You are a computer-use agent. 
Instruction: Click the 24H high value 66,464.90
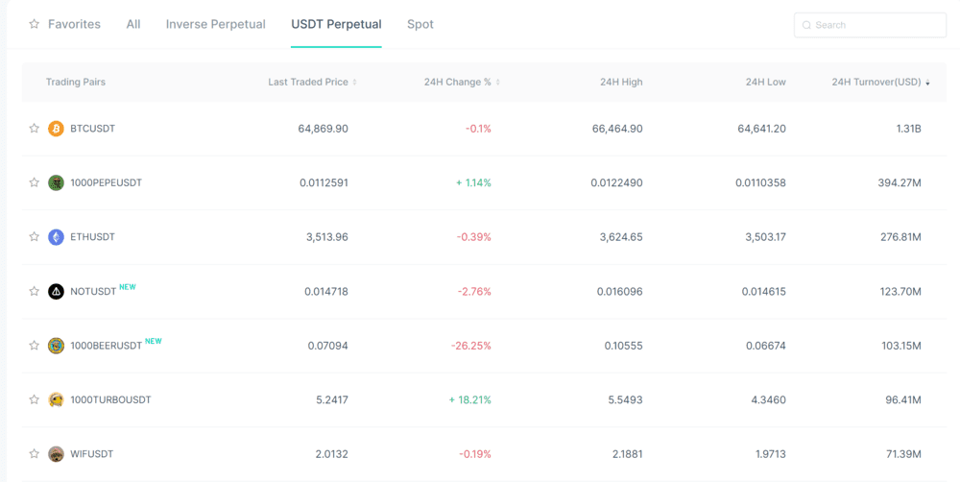pyautogui.click(x=617, y=129)
